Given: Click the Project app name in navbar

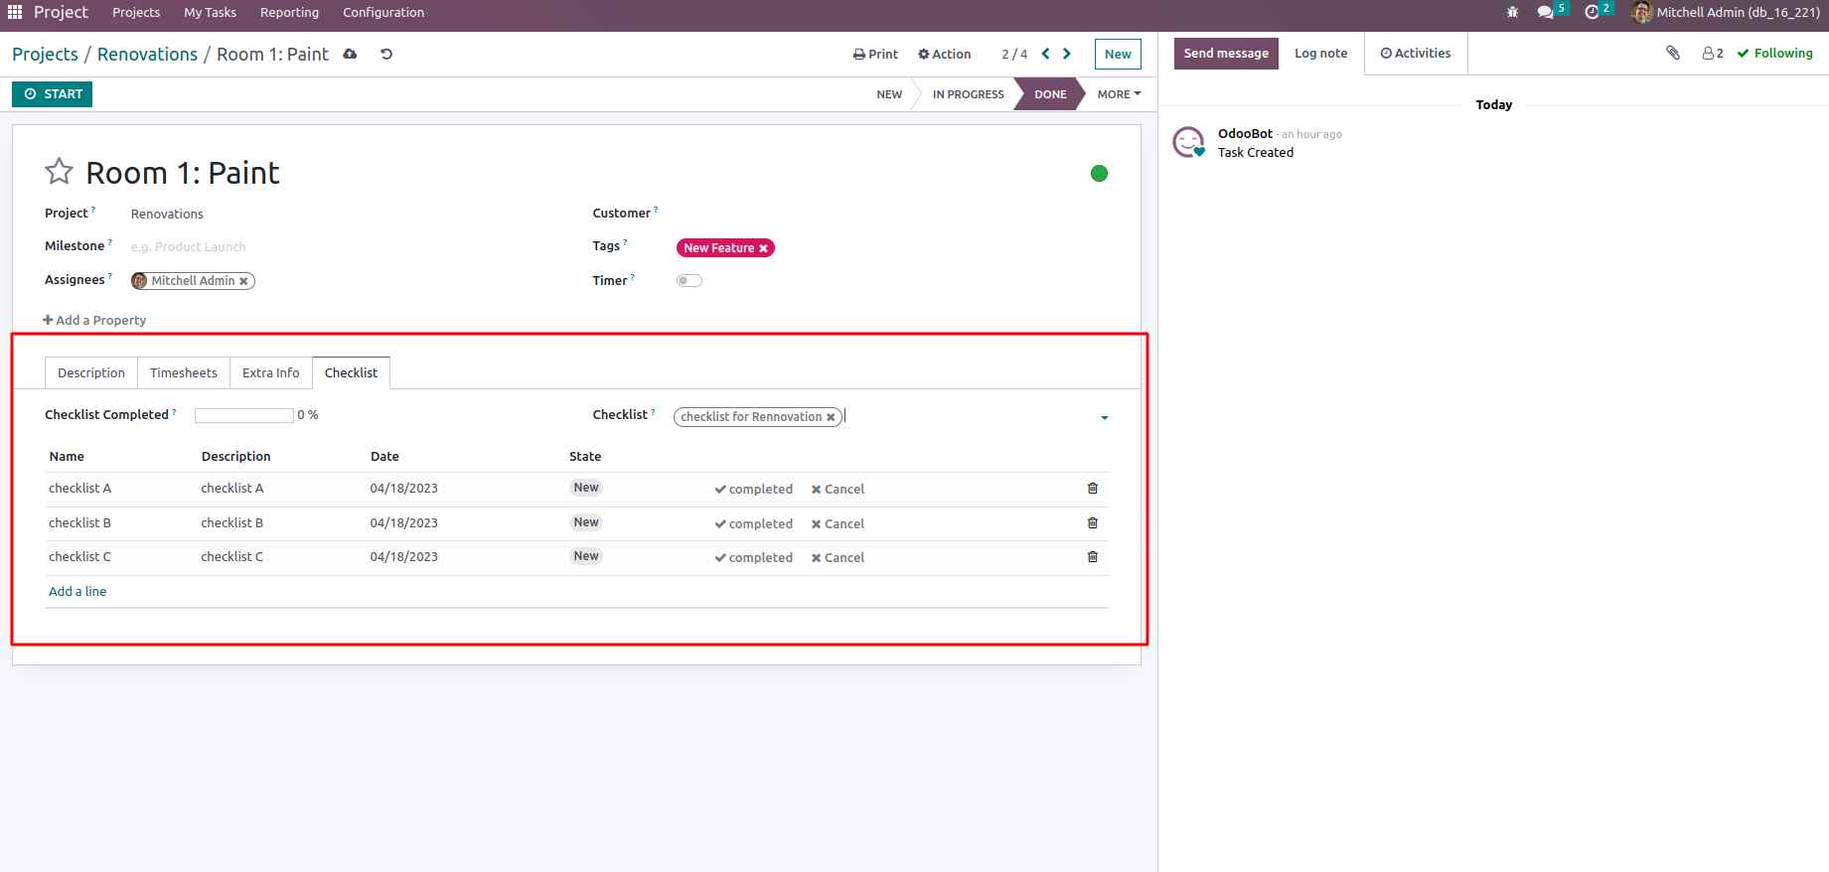Looking at the screenshot, I should tap(61, 12).
